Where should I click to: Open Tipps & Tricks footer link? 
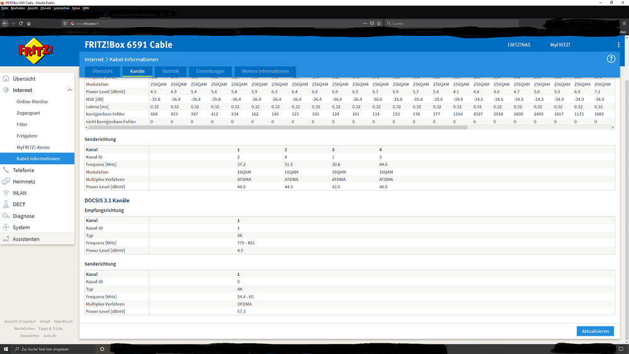click(x=50, y=329)
